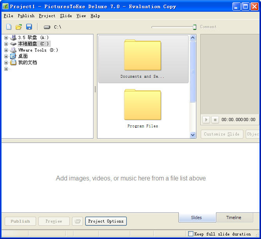The image size is (261, 239).
Task: Click the PicturesToExe app icon in title bar
Action: [x=5, y=7]
